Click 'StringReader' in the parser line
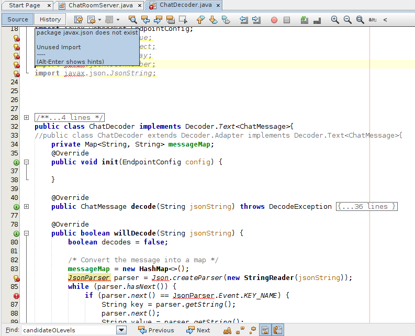This screenshot has height=336, width=415. 268,278
